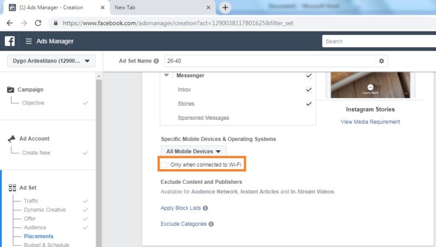
Task: Click the Ad Account megaphone icon
Action: coord(11,139)
